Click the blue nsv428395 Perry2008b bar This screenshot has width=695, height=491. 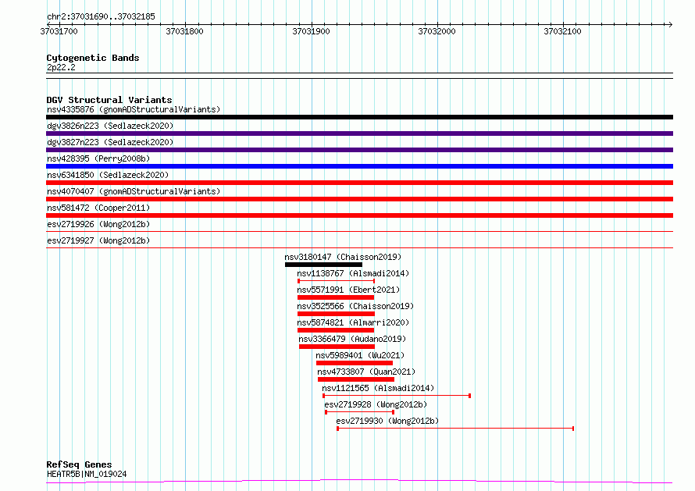tap(359, 166)
